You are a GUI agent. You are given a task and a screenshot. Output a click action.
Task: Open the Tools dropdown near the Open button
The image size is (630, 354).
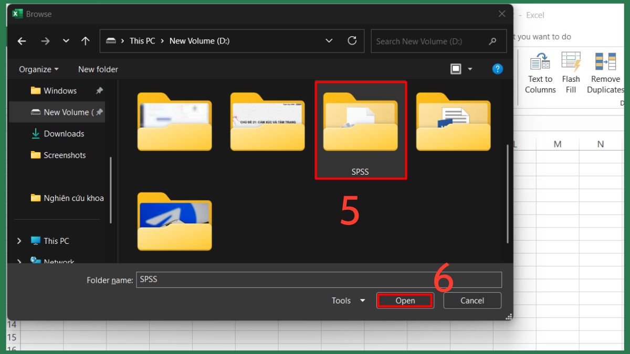click(348, 301)
